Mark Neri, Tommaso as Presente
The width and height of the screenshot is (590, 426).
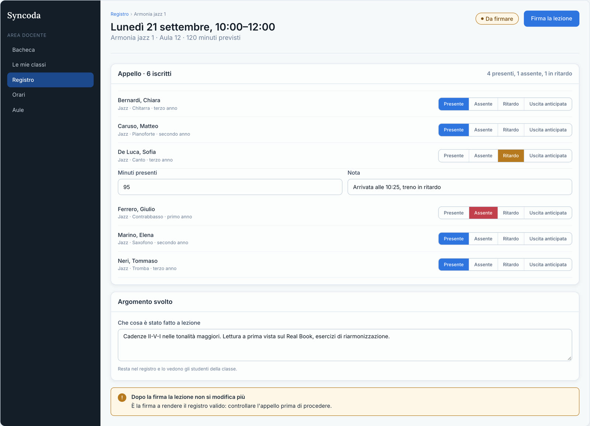(x=454, y=264)
